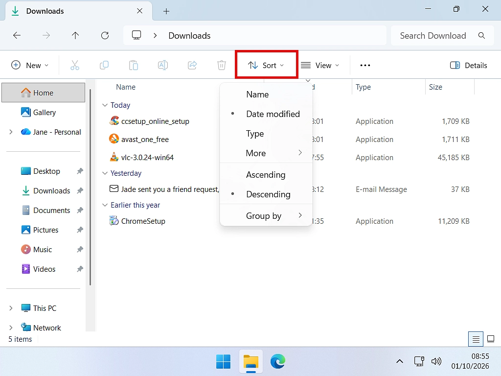The width and height of the screenshot is (501, 376).
Task: Collapse the Today group
Action: (105, 105)
